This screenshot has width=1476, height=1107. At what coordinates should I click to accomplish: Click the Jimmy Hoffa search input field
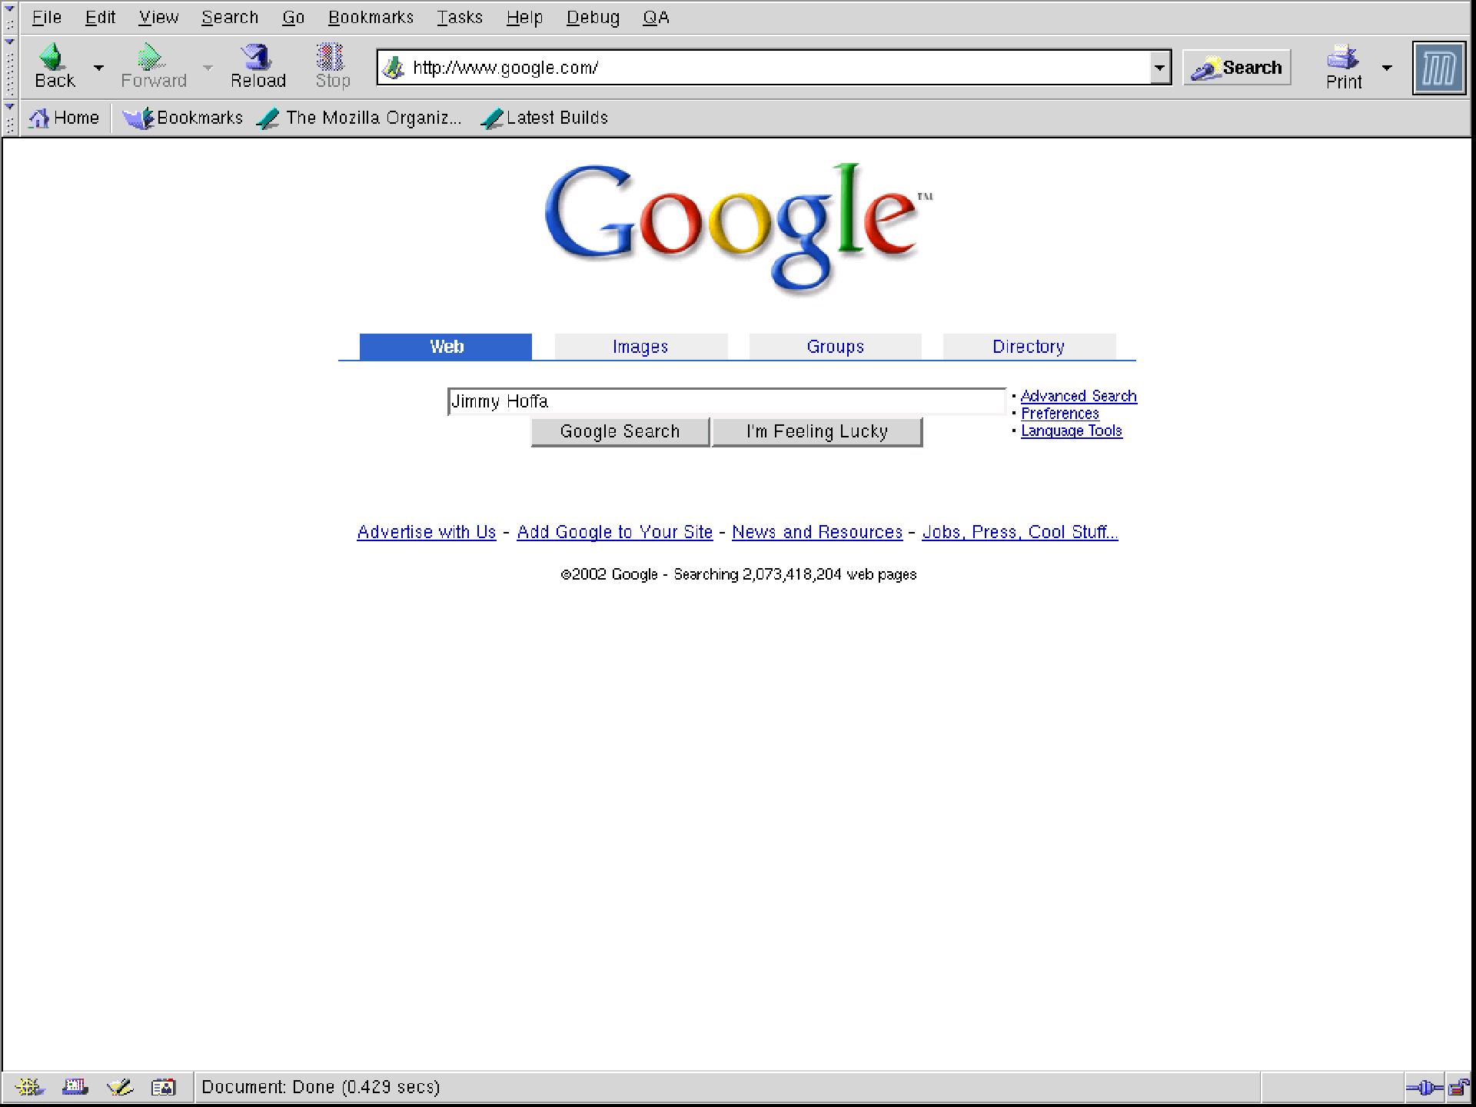pyautogui.click(x=726, y=401)
